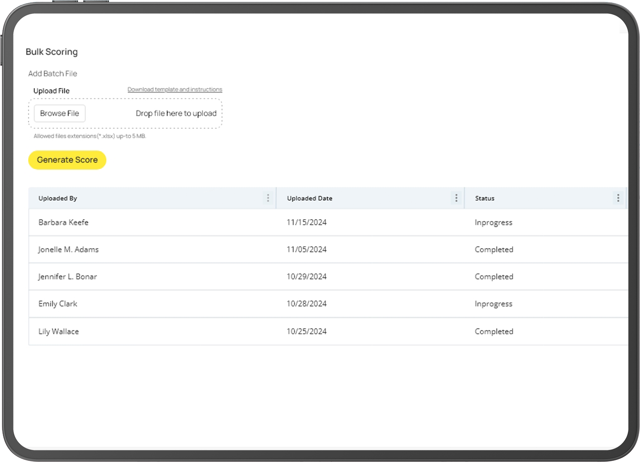640x462 pixels.
Task: Click the Add Batch File section label
Action: pos(53,73)
